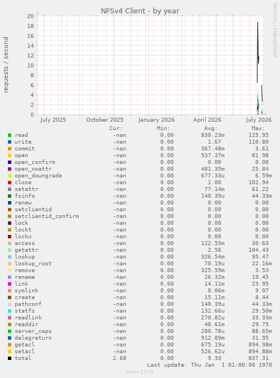Viewport: 280px width, 378px height.
Task: Click the October 2025 axis label
Action: tap(105, 120)
